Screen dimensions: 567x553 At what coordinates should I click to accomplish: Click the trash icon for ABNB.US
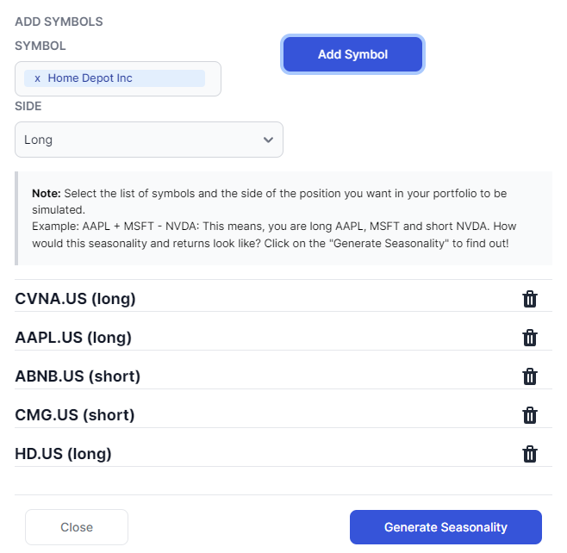click(530, 376)
